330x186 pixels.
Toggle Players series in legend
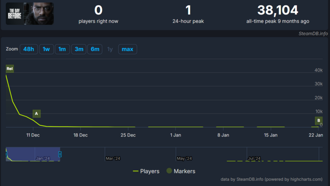[146, 171]
